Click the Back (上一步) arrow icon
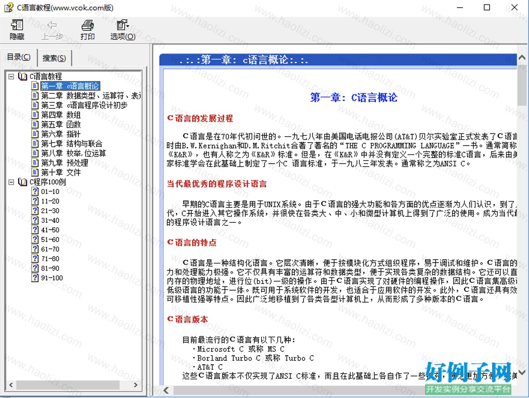 click(x=52, y=25)
